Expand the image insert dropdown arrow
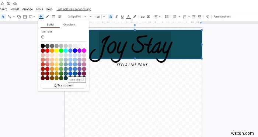The width and height of the screenshot is (258, 137). [x=34, y=17]
